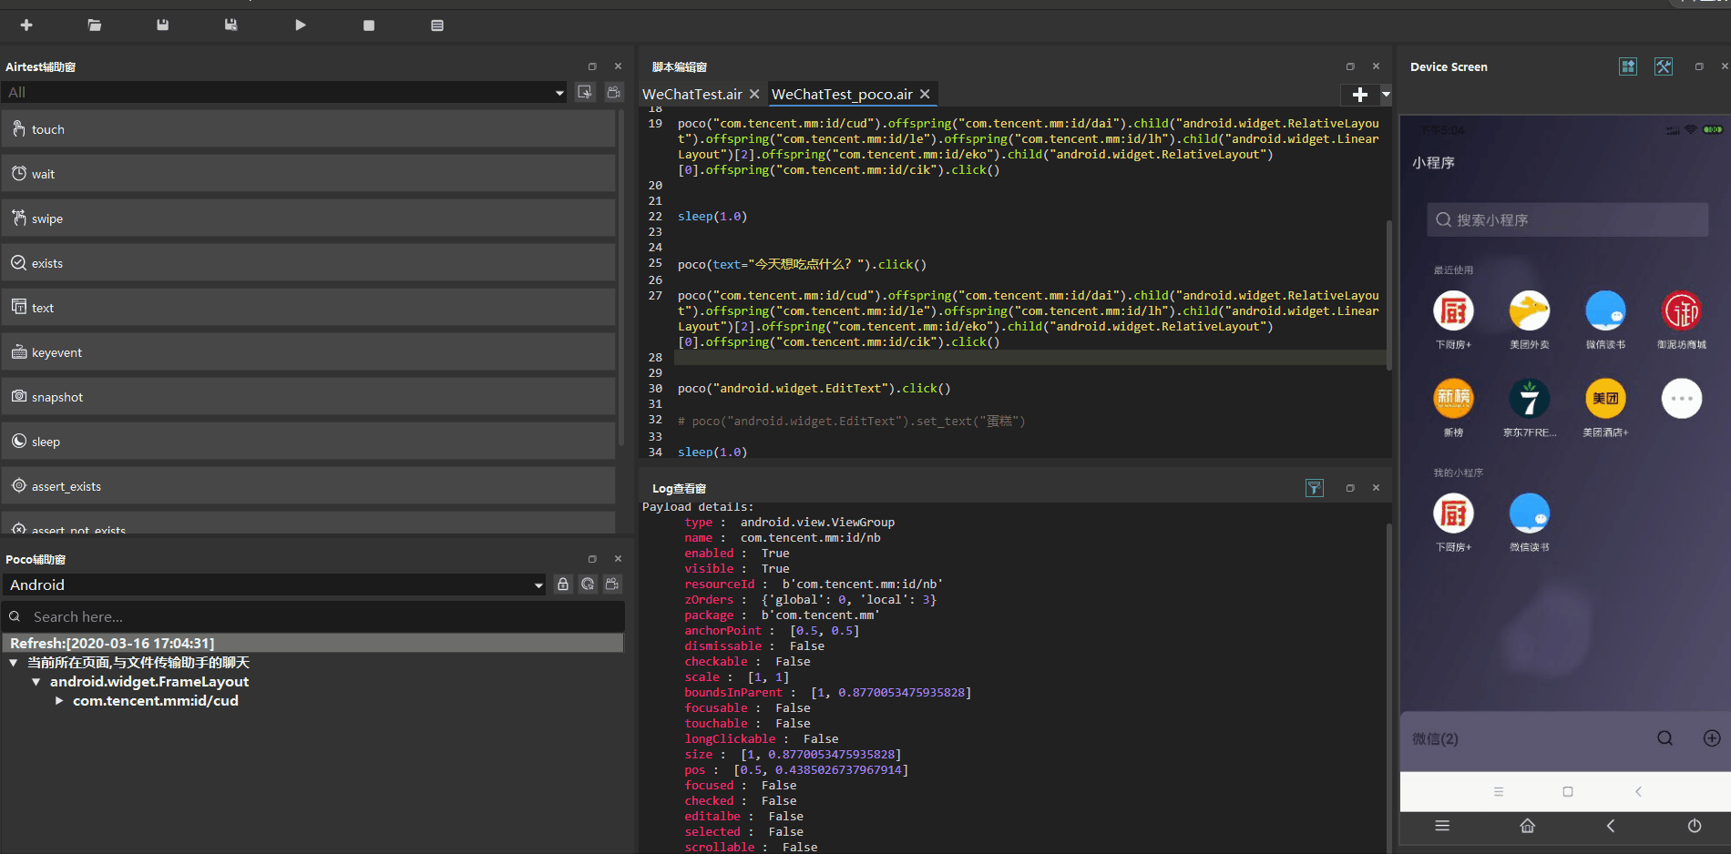
Task: Insert an exists command
Action: point(308,263)
